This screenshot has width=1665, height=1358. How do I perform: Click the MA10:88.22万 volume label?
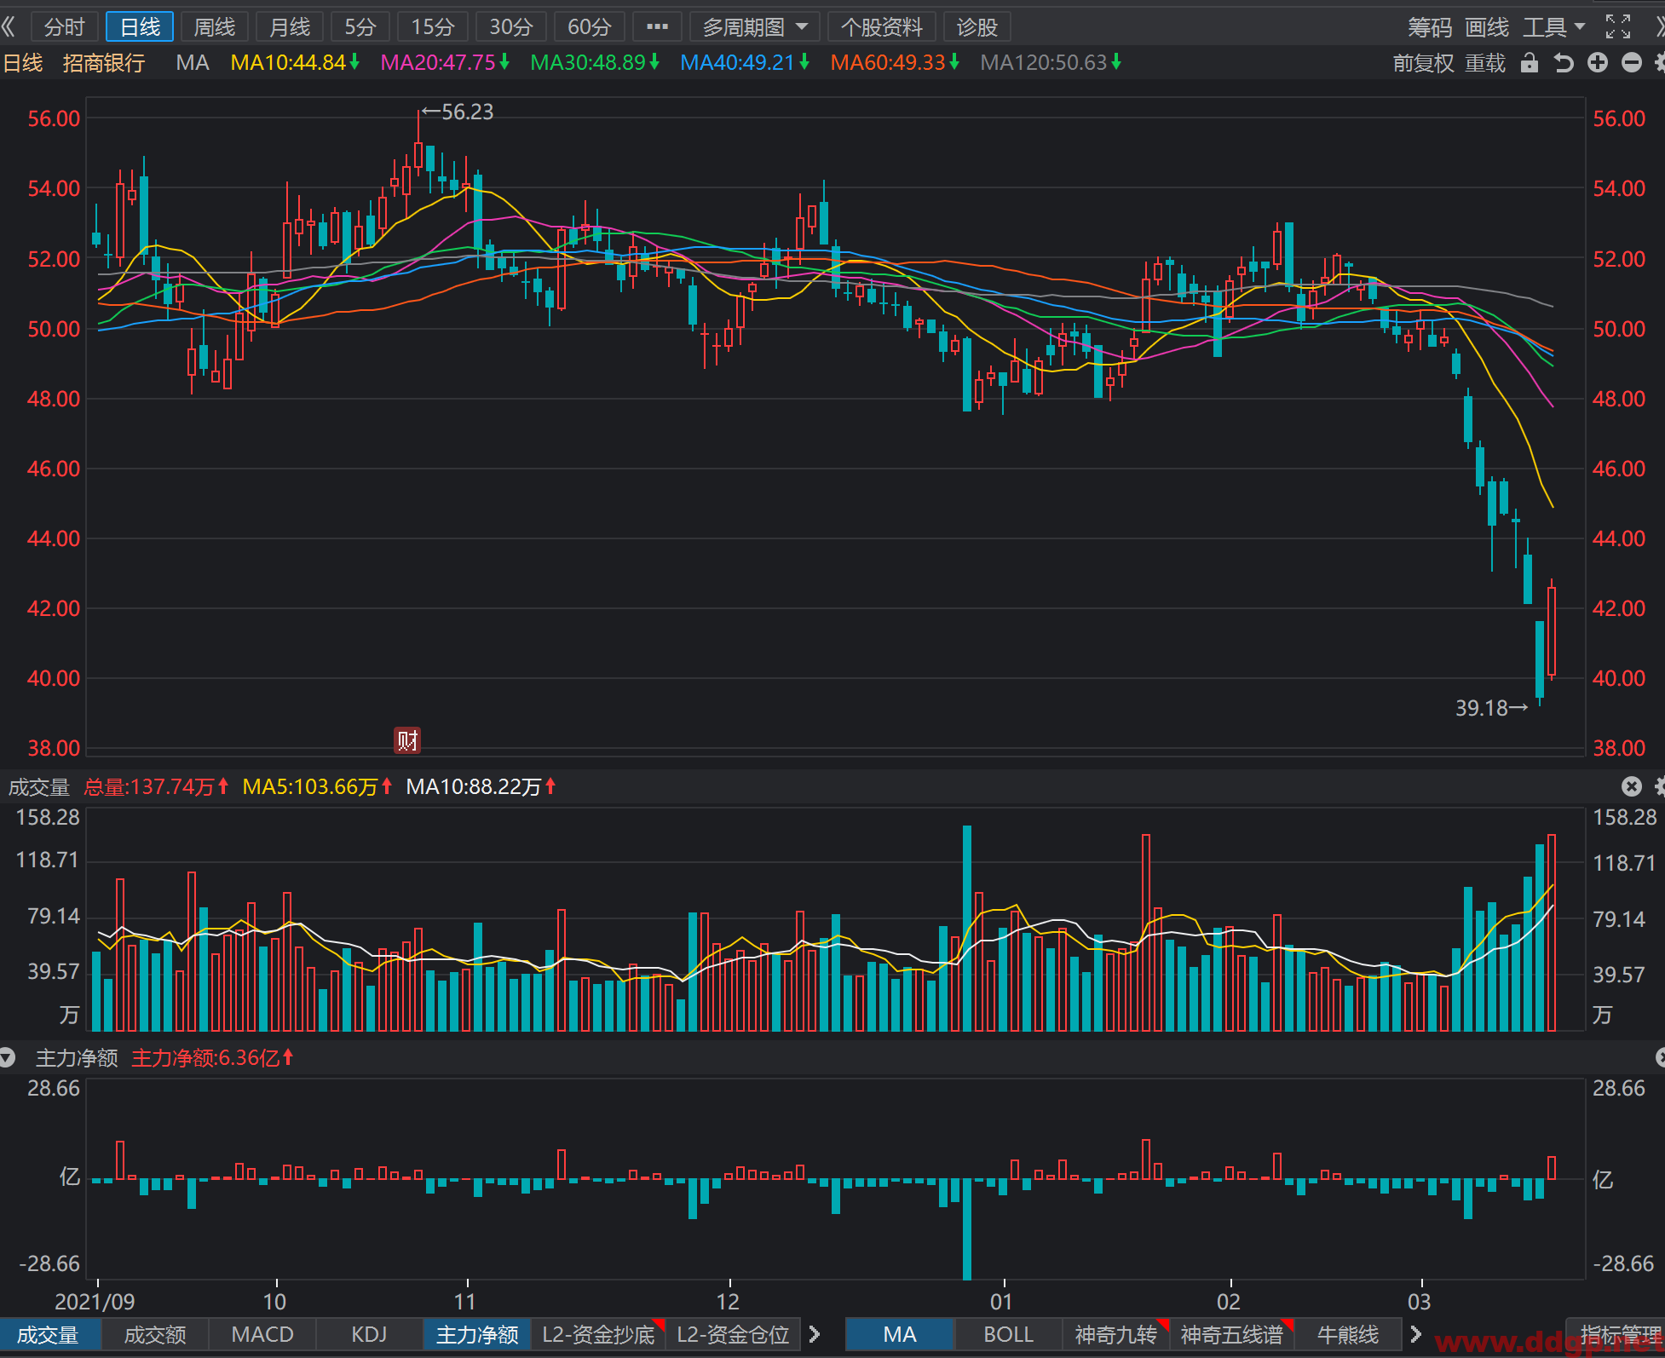(x=481, y=786)
